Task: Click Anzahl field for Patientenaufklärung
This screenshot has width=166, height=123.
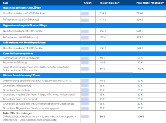Action: 85,63
